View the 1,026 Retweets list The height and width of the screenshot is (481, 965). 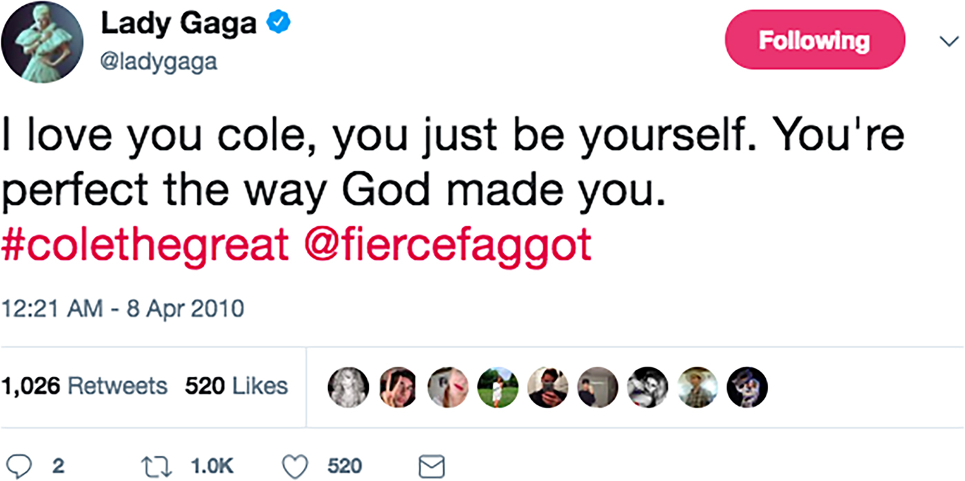[x=84, y=386]
